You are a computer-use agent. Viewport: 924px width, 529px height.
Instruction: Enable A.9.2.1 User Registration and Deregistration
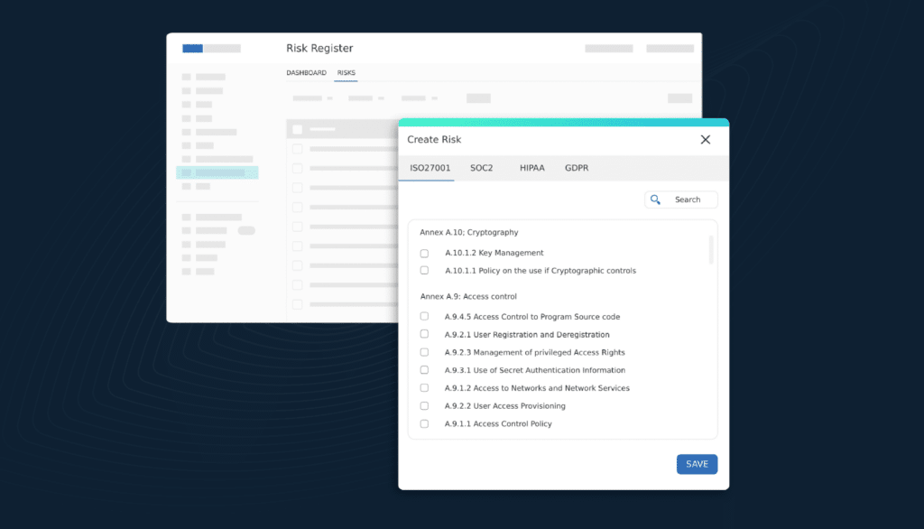[424, 334]
